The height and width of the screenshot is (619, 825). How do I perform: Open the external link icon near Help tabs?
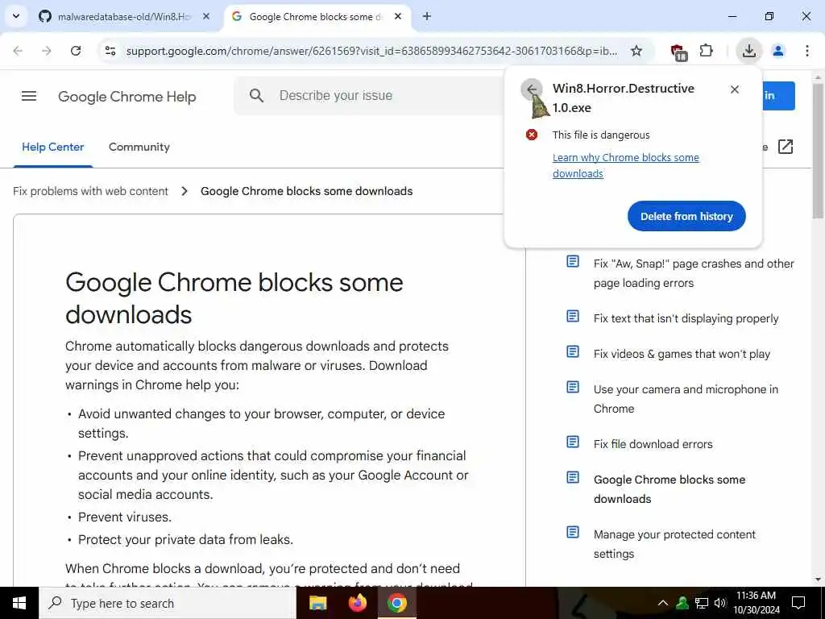[x=785, y=147]
